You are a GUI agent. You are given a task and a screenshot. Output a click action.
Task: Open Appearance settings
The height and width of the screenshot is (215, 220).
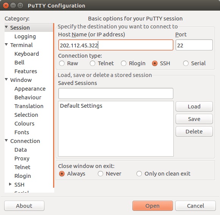(x=30, y=89)
